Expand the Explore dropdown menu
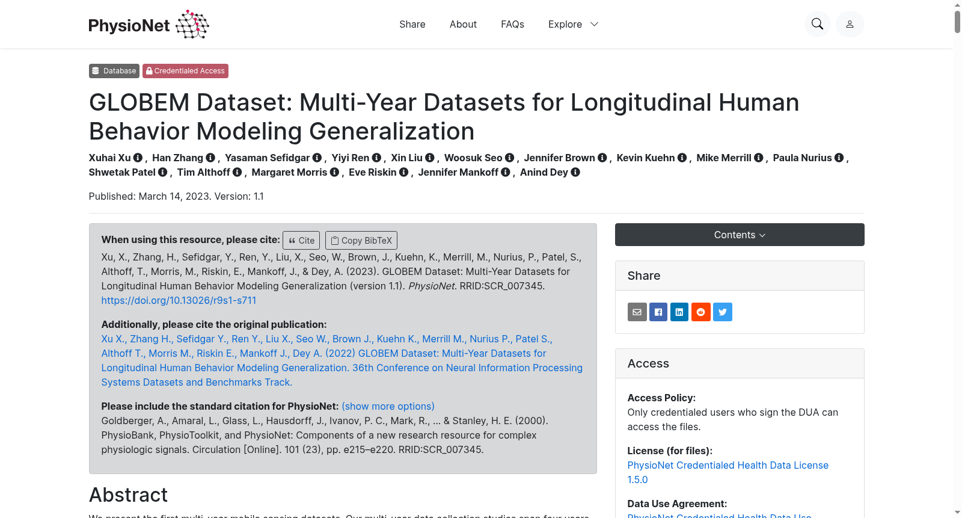The width and height of the screenshot is (962, 518). point(573,24)
